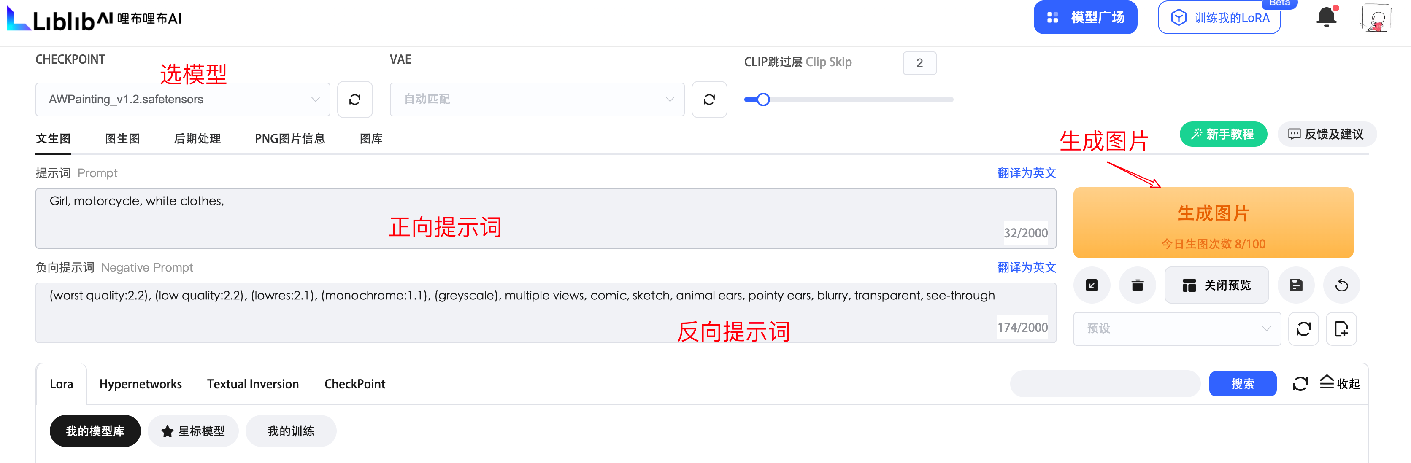Refresh the preset list
The height and width of the screenshot is (463, 1411).
click(x=1303, y=329)
